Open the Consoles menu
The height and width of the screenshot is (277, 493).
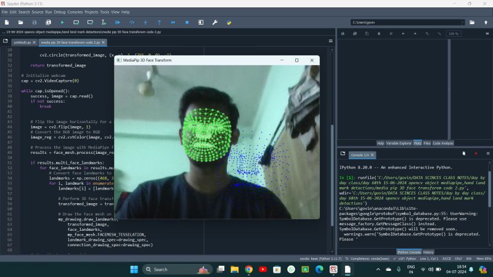click(x=75, y=12)
